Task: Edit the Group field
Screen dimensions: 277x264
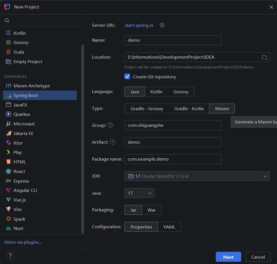Action: coord(173,125)
